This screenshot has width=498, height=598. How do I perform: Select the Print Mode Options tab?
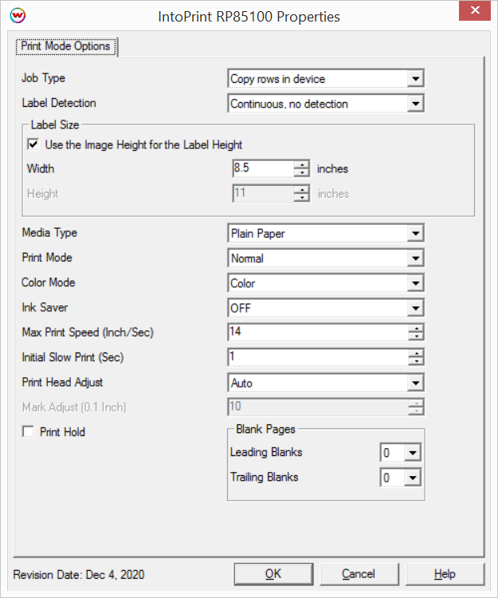pos(65,46)
